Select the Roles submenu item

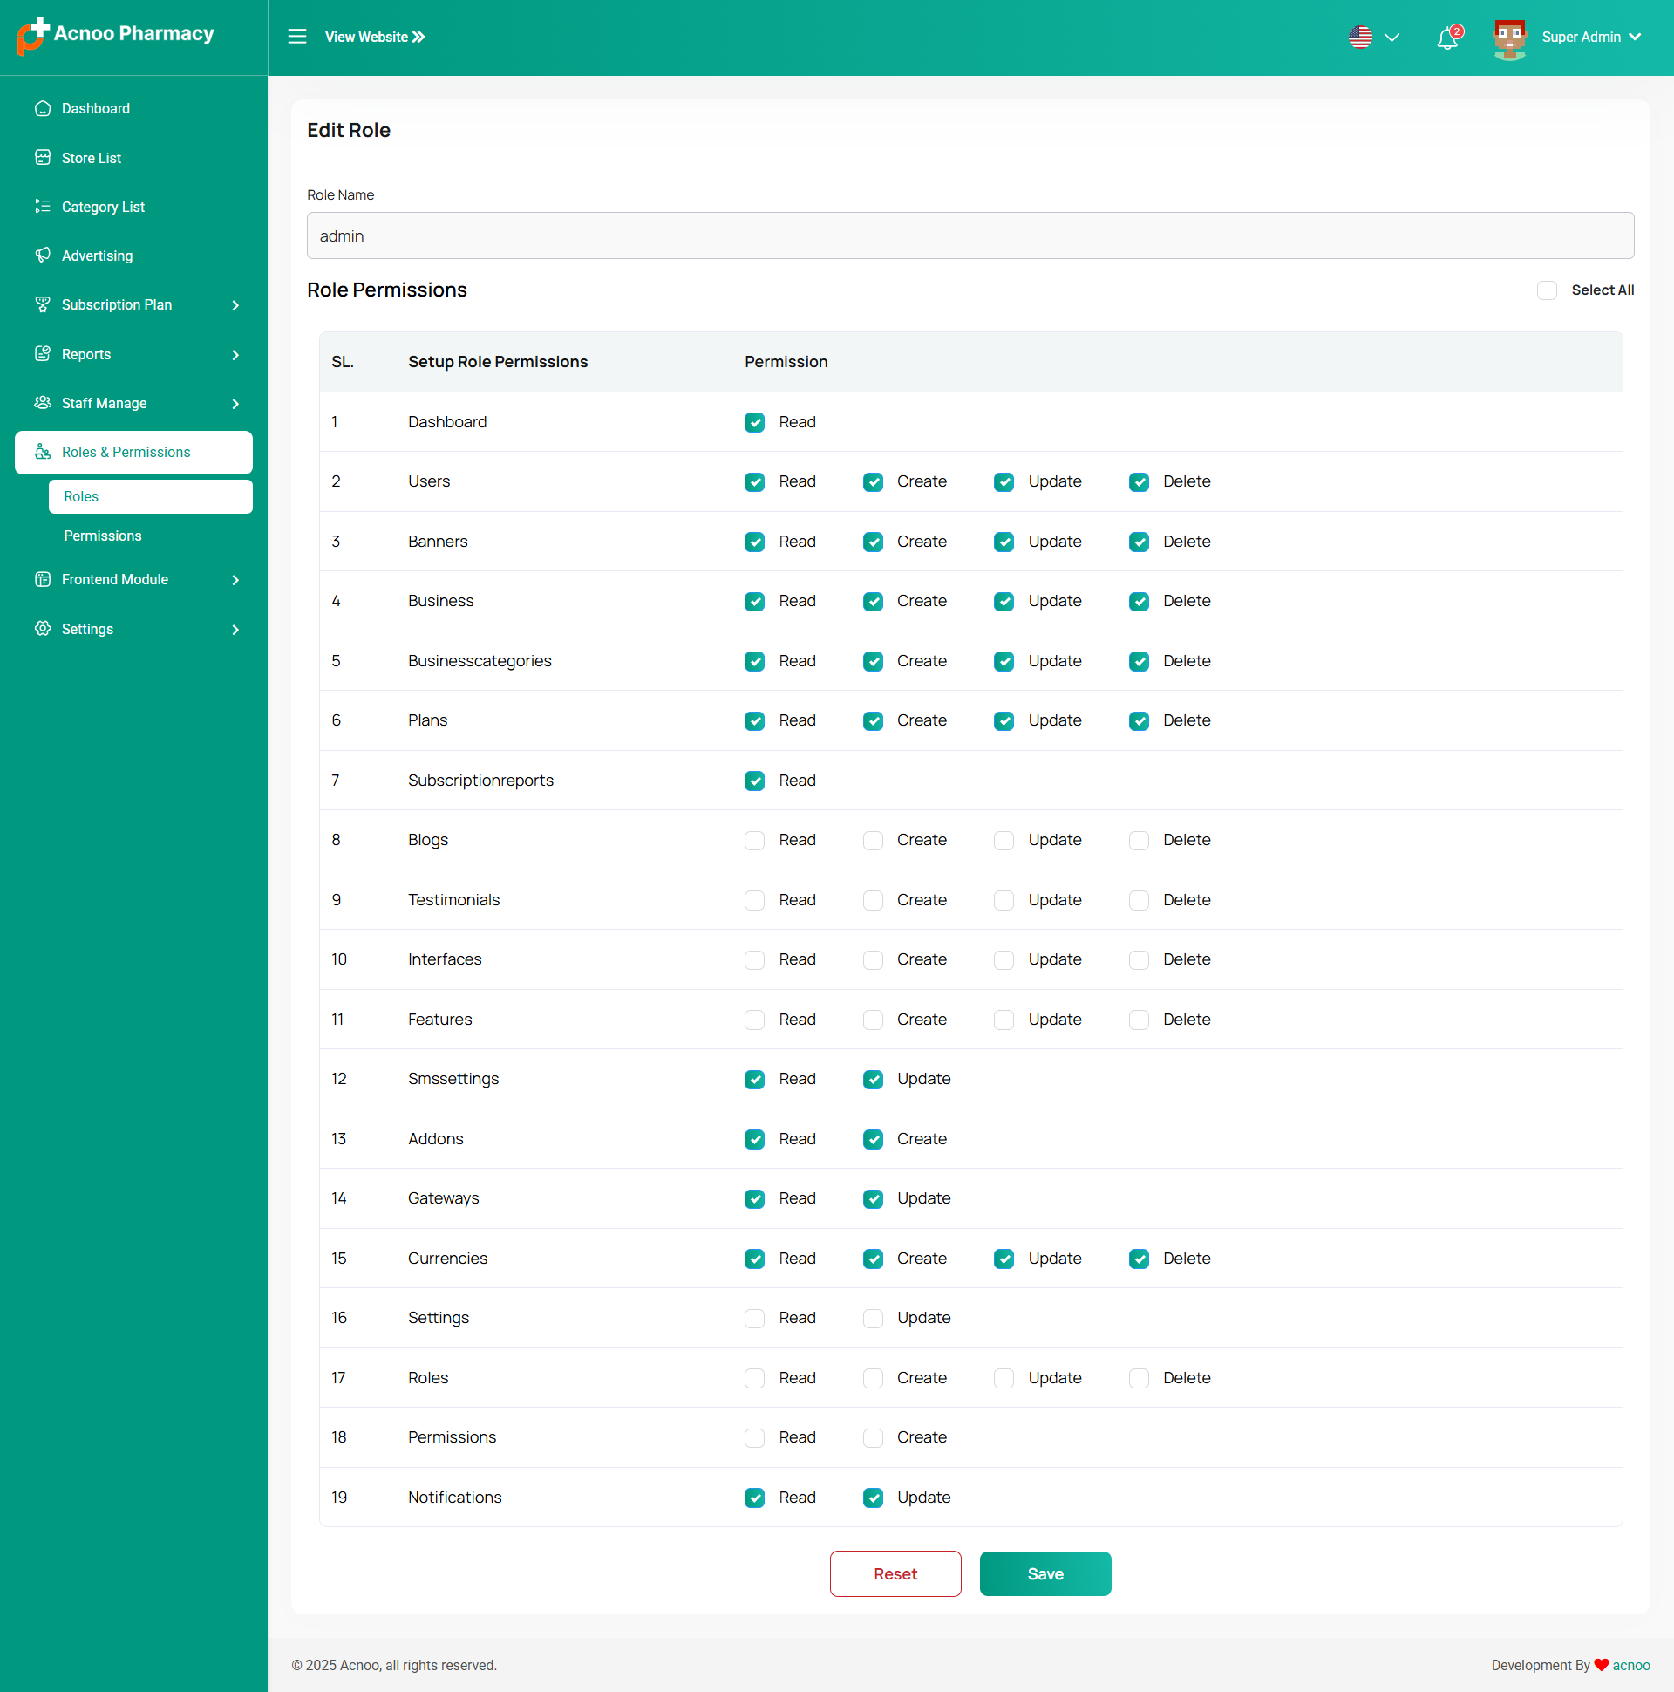(x=81, y=496)
